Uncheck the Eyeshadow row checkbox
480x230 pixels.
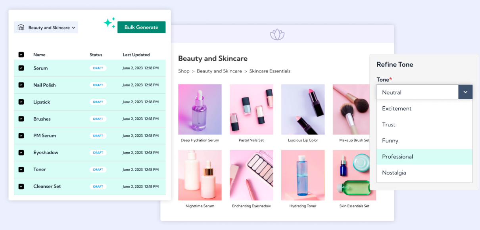coord(21,153)
